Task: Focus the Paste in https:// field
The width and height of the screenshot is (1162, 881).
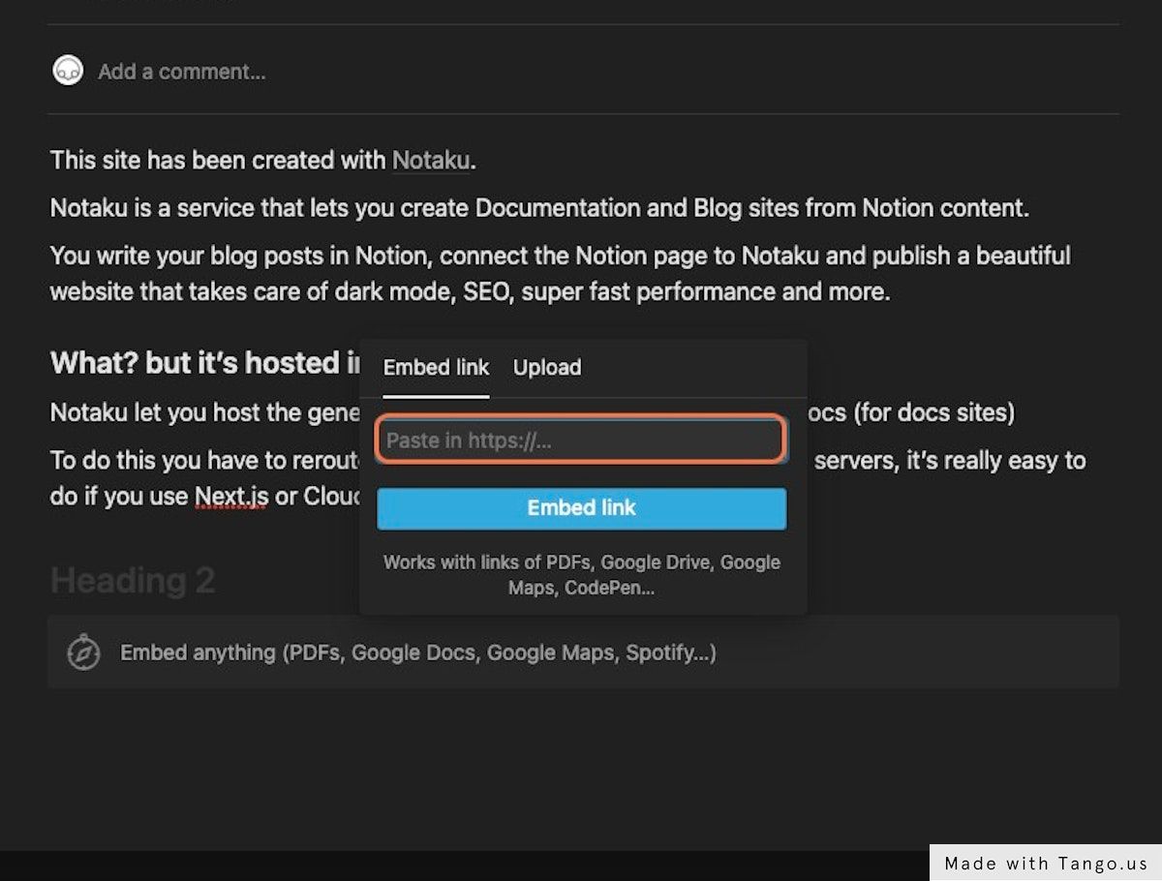Action: pyautogui.click(x=580, y=441)
